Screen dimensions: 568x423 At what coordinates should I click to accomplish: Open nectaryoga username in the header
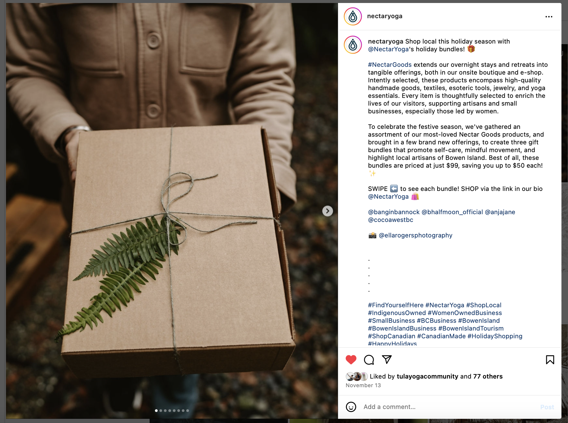[x=385, y=16]
